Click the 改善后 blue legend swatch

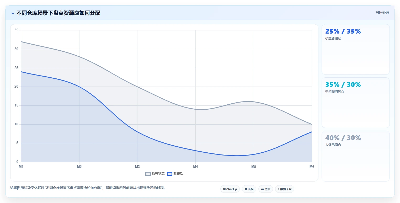point(169,174)
